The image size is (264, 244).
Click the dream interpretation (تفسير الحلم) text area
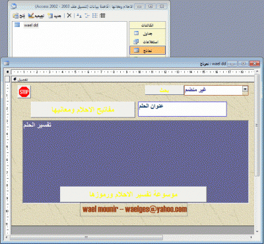[x=135, y=162]
